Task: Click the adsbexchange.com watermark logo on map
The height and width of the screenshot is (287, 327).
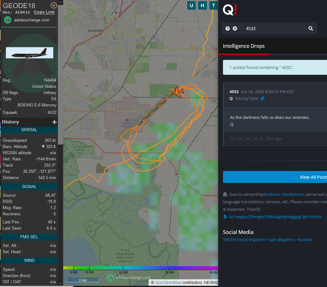Action: pos(110,278)
